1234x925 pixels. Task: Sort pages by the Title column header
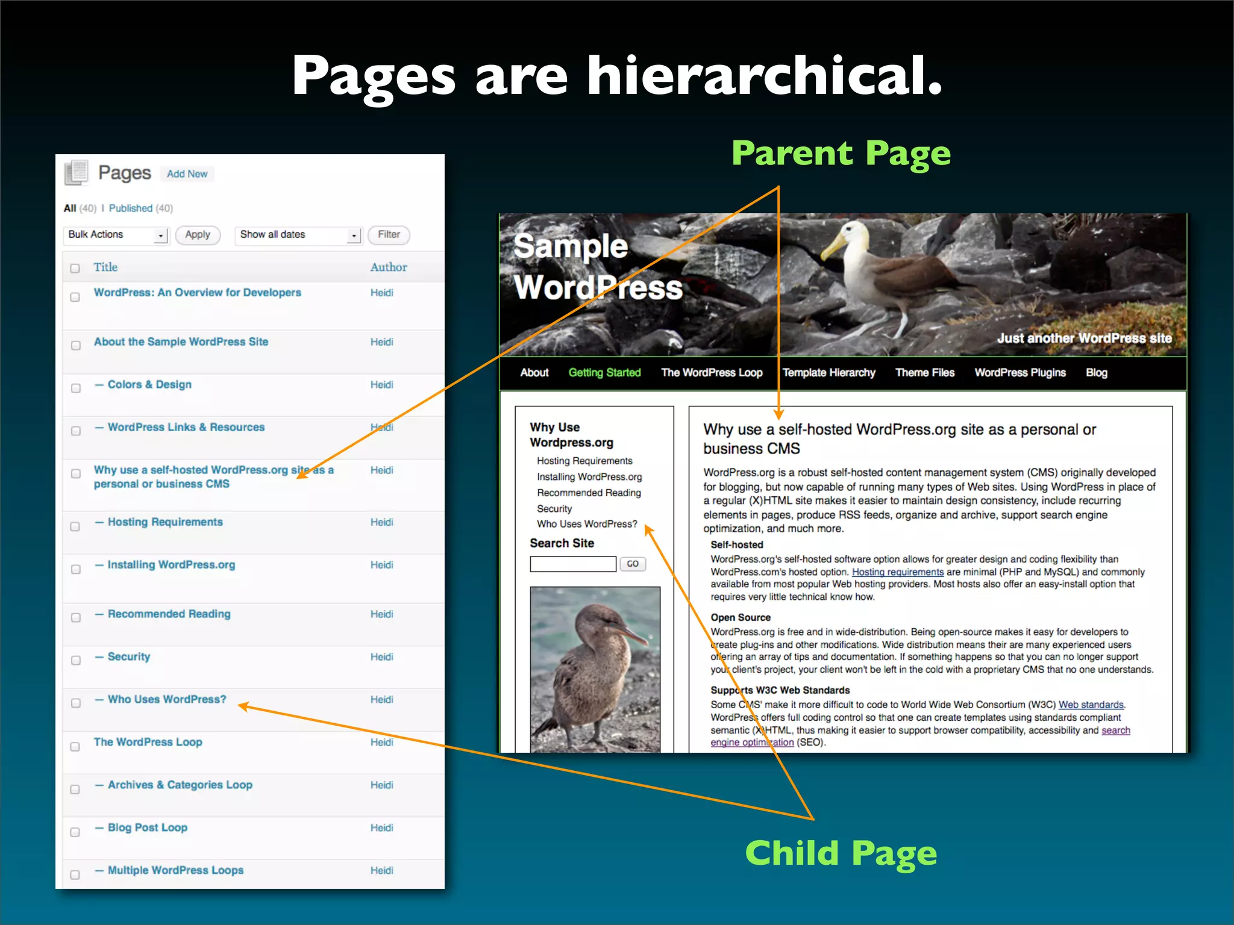point(105,267)
